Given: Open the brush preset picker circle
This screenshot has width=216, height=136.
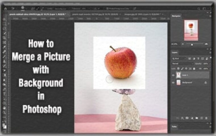Looking at the screenshot, I should (x=22, y=8).
